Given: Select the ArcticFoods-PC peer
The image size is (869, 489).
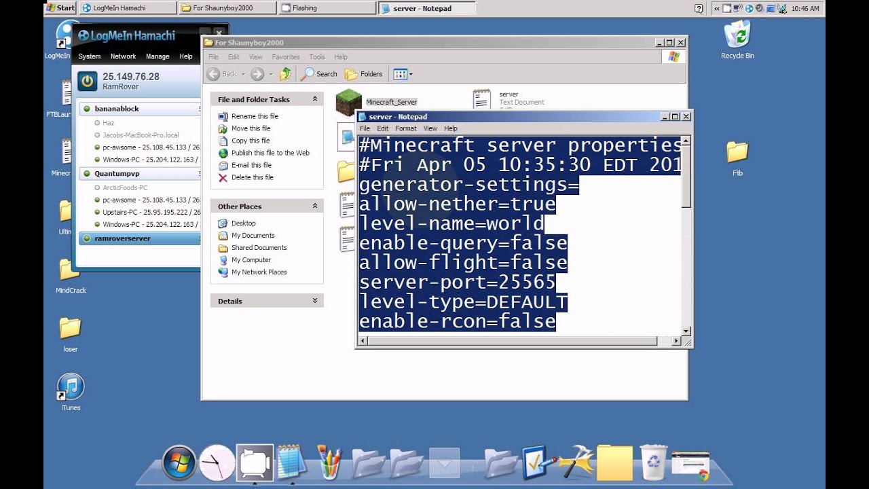Looking at the screenshot, I should 125,187.
